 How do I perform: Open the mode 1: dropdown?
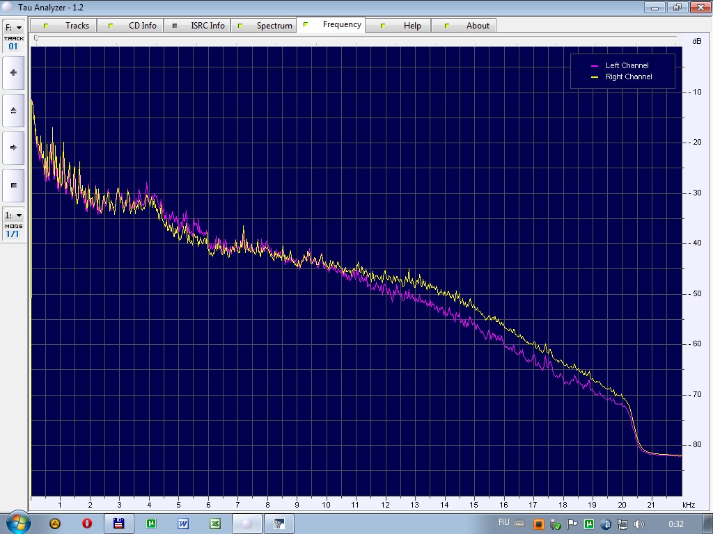[x=13, y=216]
